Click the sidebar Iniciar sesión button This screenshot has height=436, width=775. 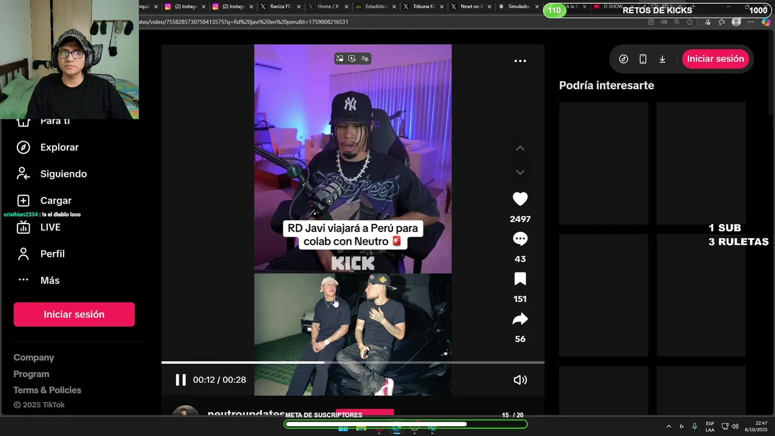74,314
